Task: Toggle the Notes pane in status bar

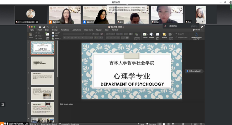Action: click(x=141, y=124)
